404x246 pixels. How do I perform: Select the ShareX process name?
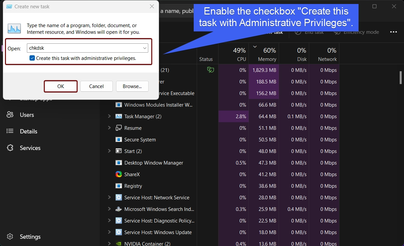pos(132,174)
